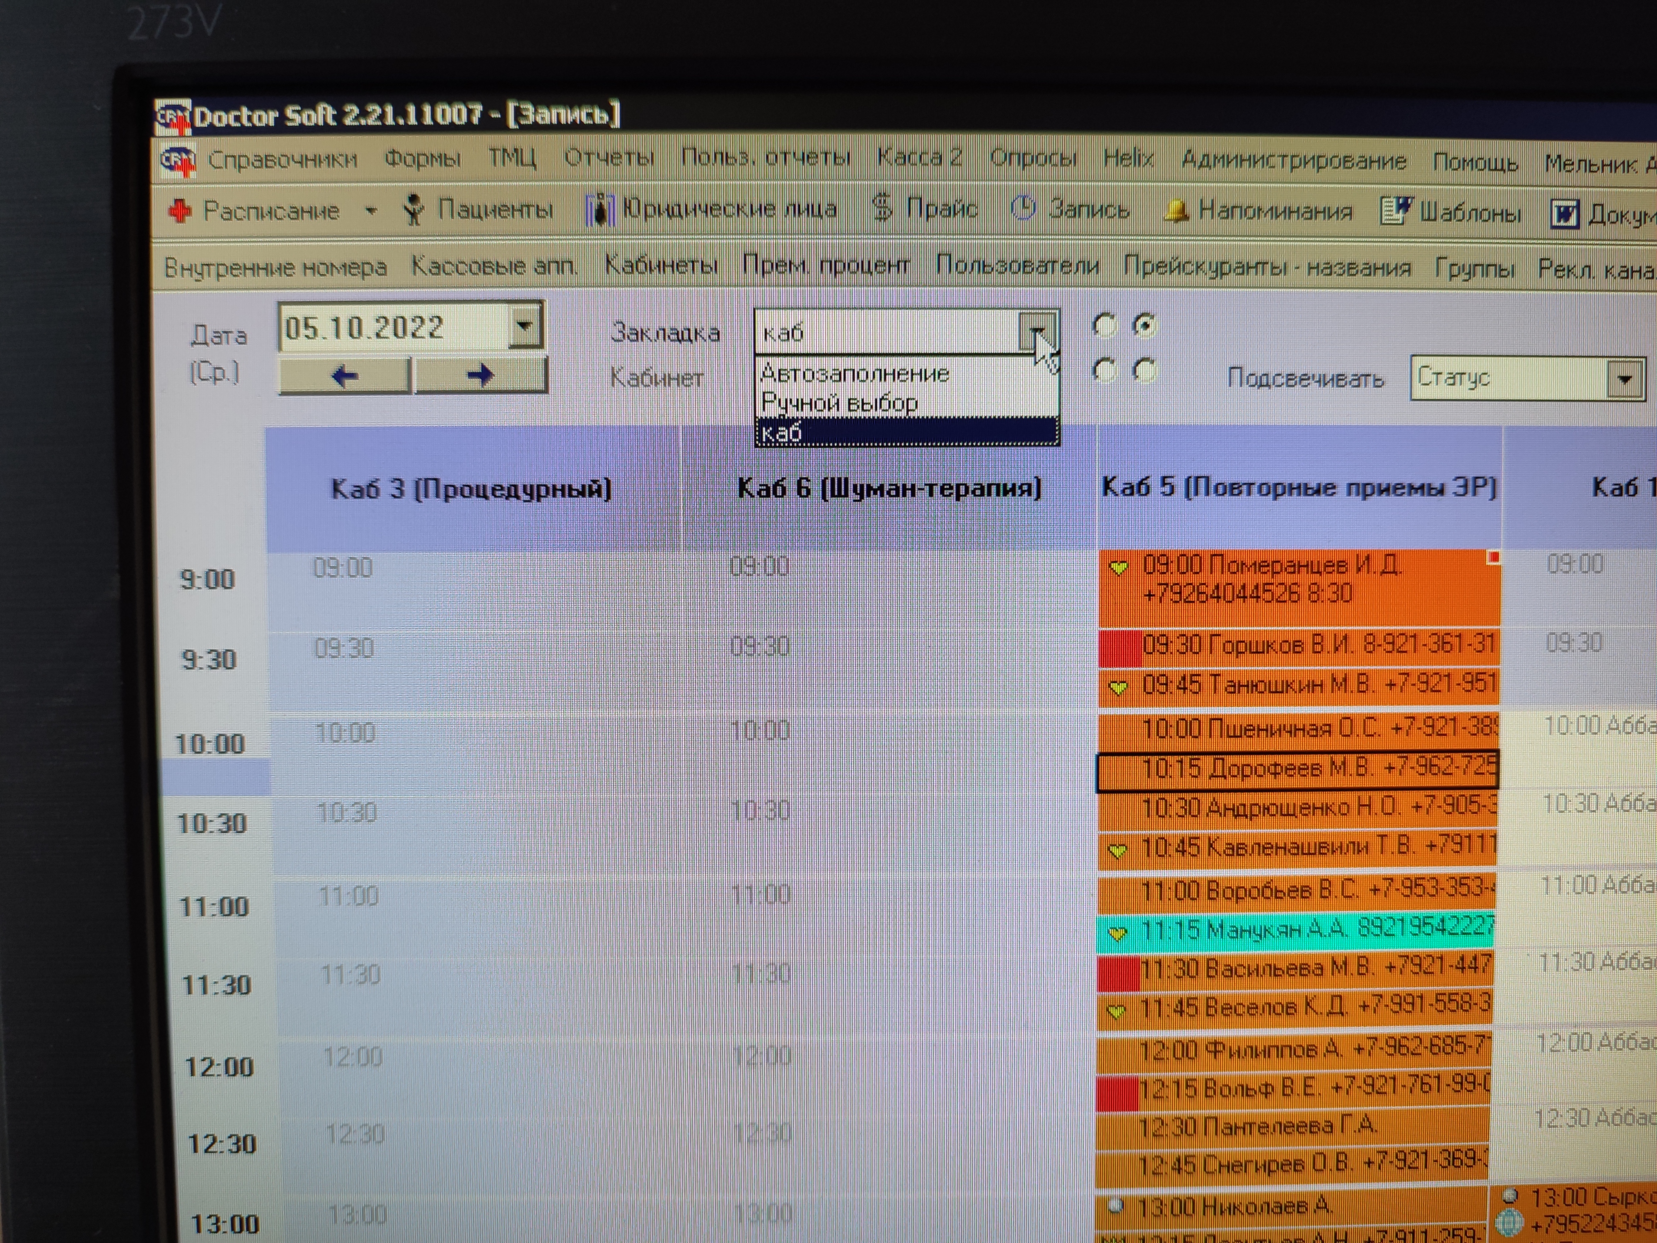Click the Кабинеты link in sub-toolbar
This screenshot has height=1243, width=1657.
click(661, 265)
